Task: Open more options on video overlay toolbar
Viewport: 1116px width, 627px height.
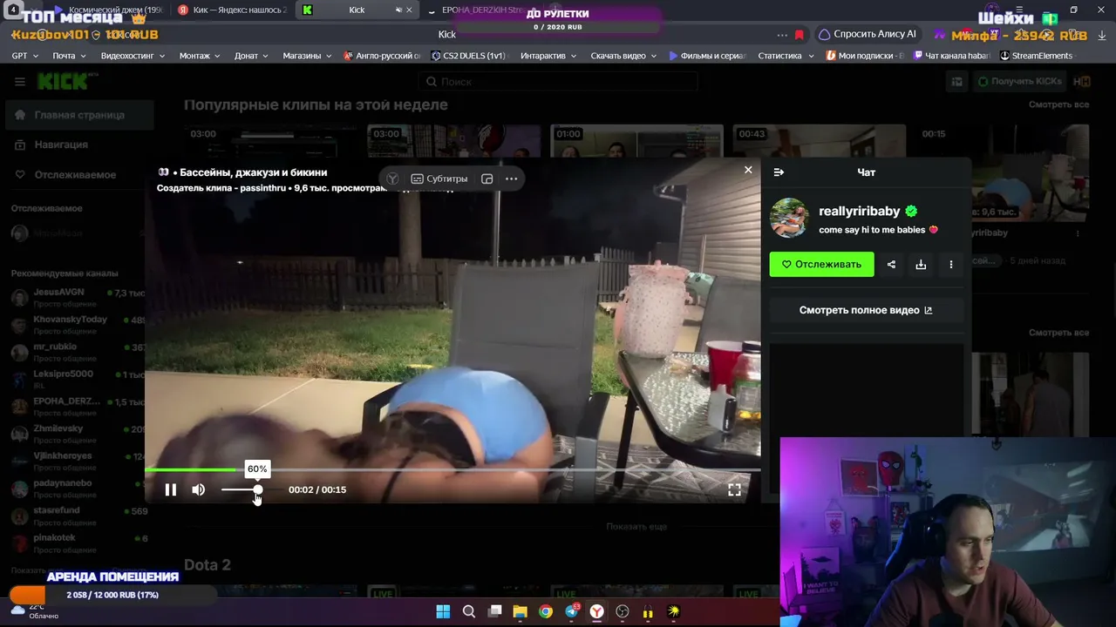Action: [512, 179]
